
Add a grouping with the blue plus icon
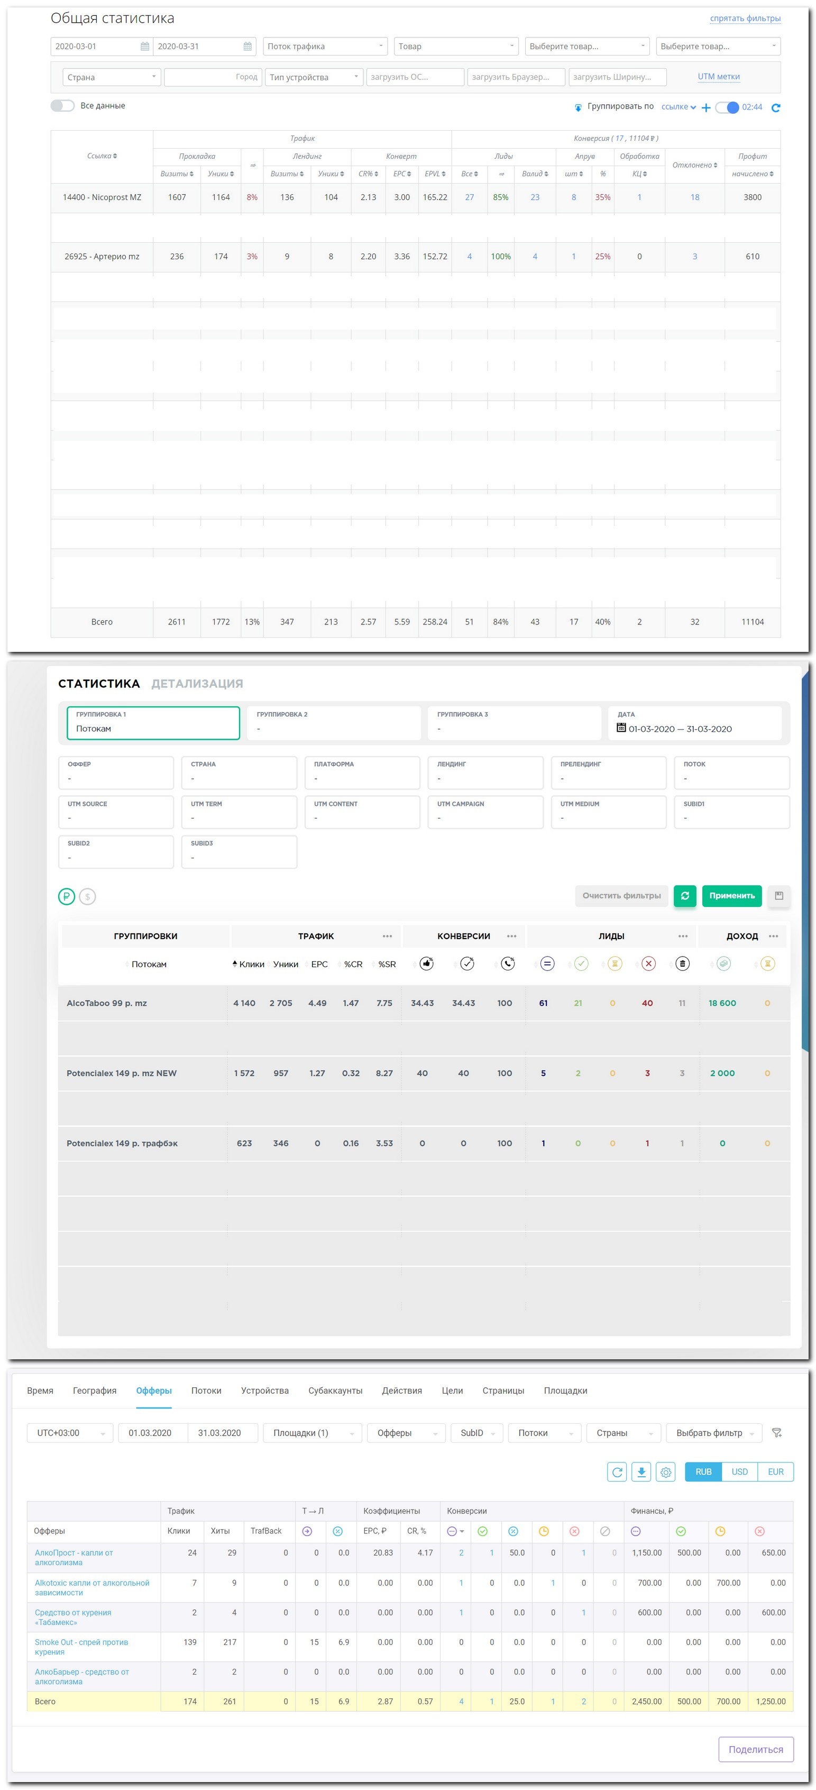[707, 108]
